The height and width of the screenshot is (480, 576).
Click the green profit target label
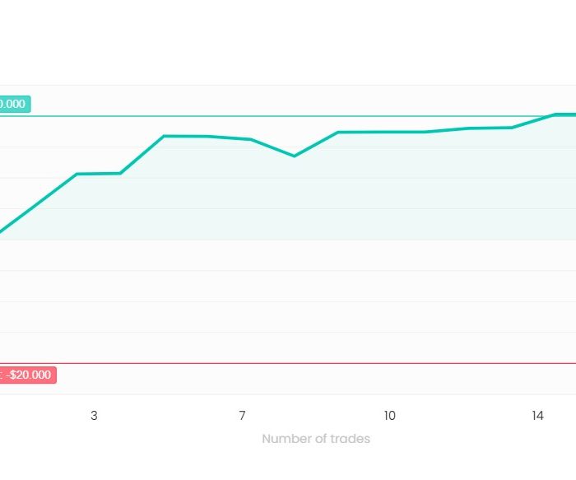[x=15, y=104]
